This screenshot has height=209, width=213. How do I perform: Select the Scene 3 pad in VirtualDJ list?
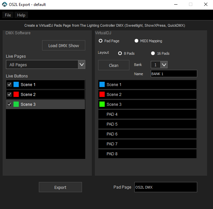pyautogui.click(x=147, y=104)
